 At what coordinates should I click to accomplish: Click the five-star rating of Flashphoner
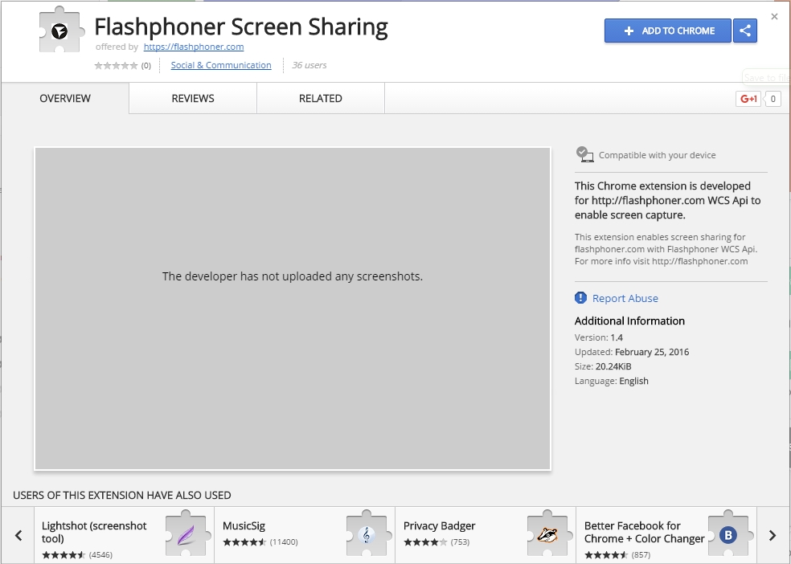pyautogui.click(x=116, y=66)
